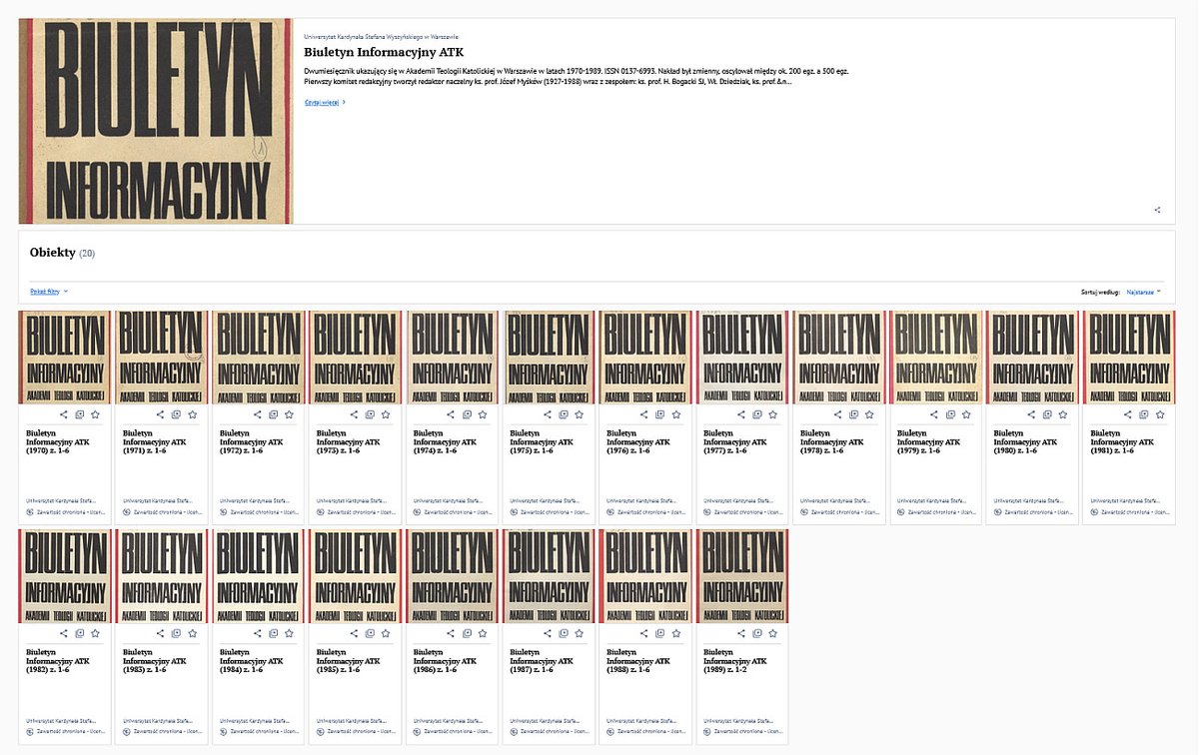Add (1977) z. 1-6 issue to a collection
This screenshot has width=1199, height=755.
coord(758,413)
